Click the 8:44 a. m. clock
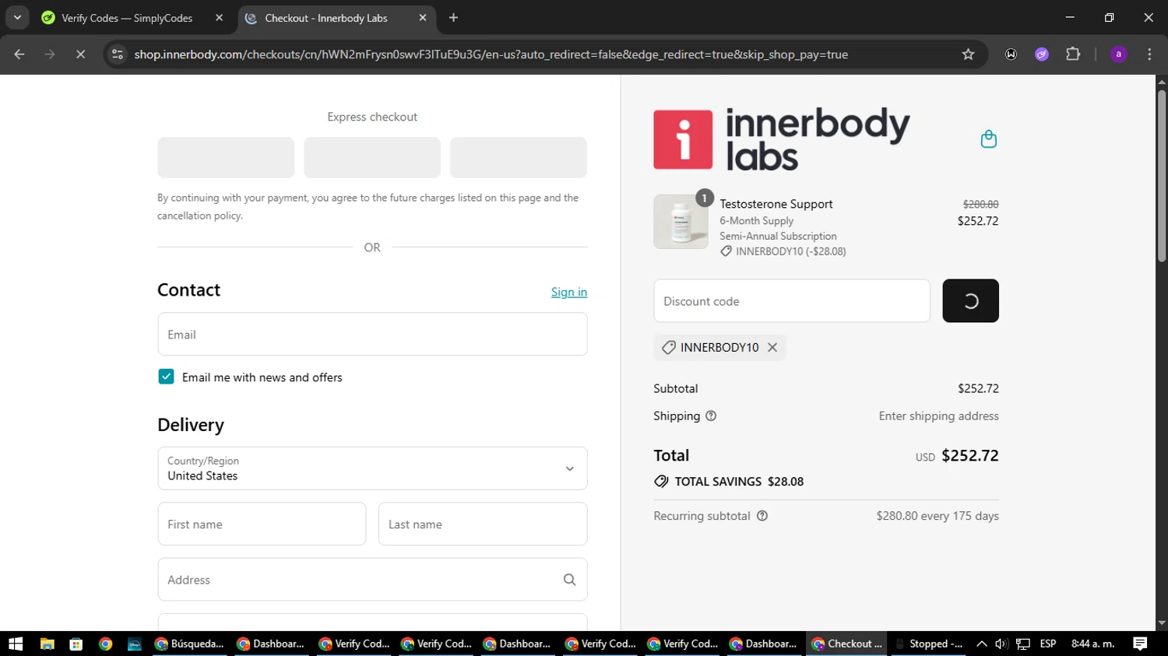 pyautogui.click(x=1093, y=644)
